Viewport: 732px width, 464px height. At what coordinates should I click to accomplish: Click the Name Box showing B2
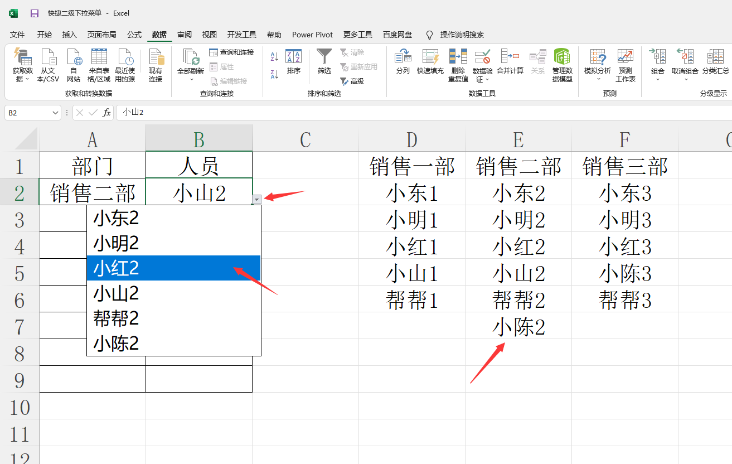coord(28,113)
